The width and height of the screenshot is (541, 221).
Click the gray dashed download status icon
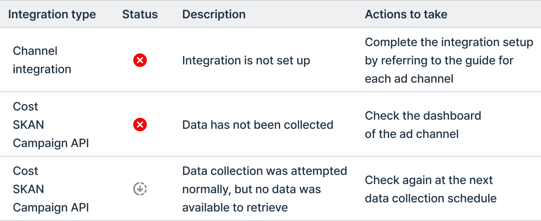point(140,189)
